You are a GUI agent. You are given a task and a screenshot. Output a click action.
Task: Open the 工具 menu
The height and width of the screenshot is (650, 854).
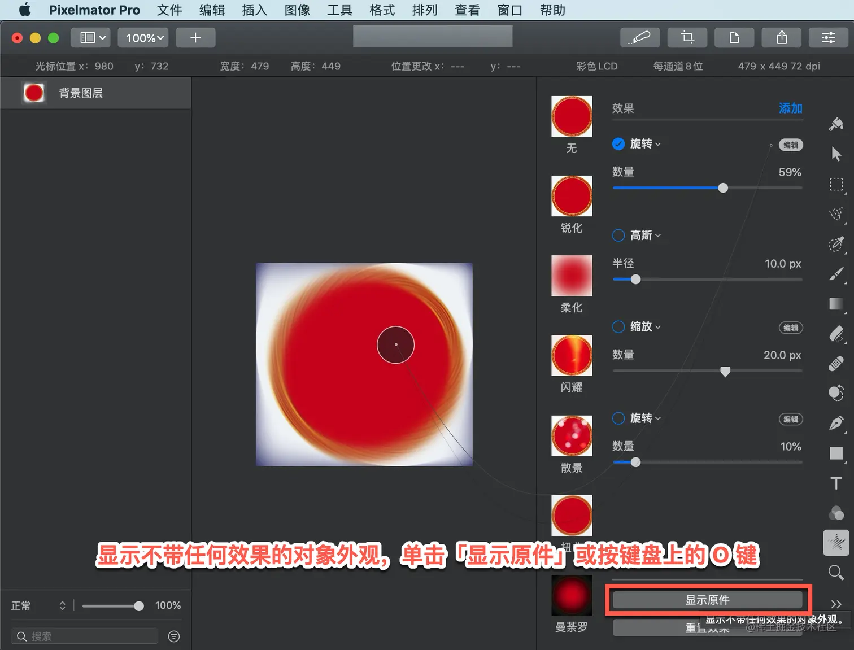click(x=340, y=10)
